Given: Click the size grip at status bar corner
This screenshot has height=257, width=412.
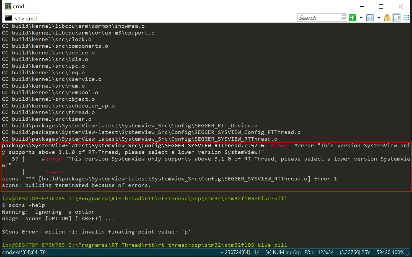Looking at the screenshot, I should [x=408, y=253].
